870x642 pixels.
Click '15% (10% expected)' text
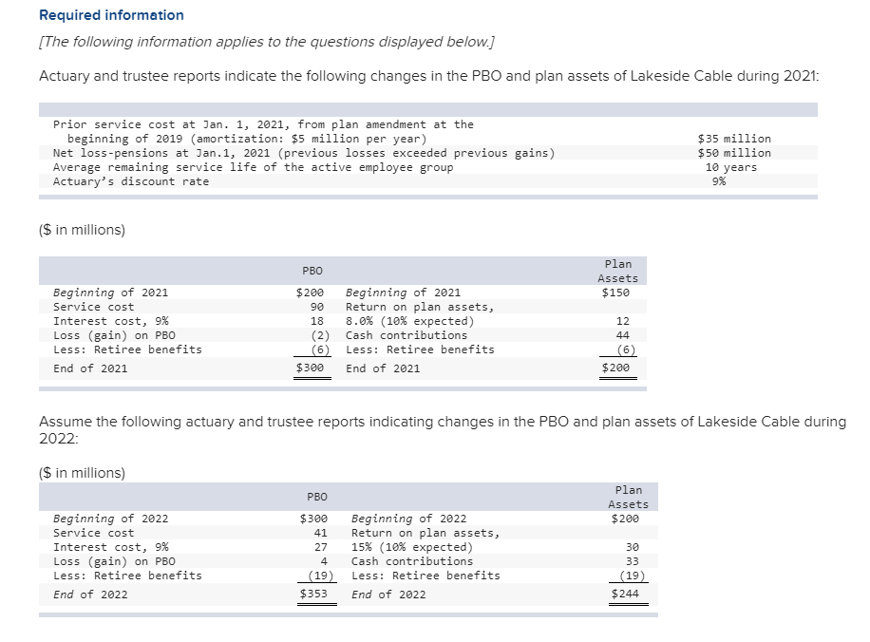tap(412, 548)
